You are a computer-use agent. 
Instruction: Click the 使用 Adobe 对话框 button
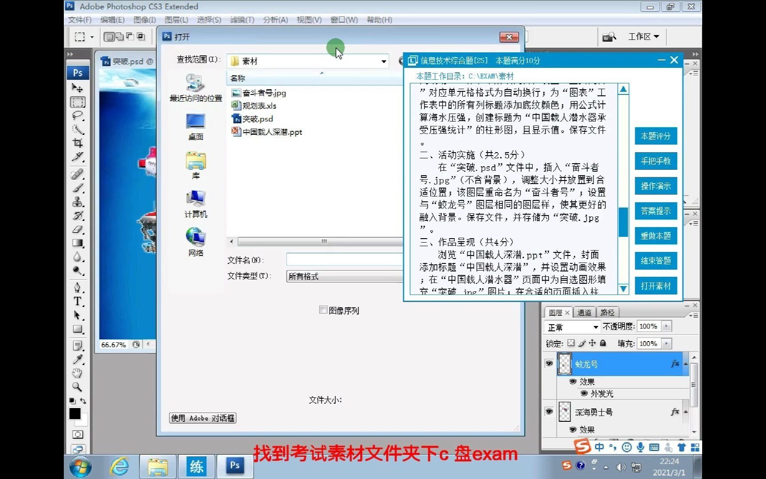[x=203, y=418]
